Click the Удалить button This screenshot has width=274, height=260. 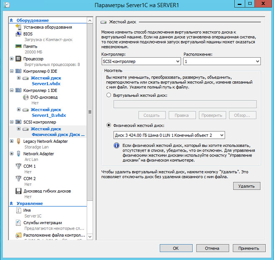tap(246, 186)
